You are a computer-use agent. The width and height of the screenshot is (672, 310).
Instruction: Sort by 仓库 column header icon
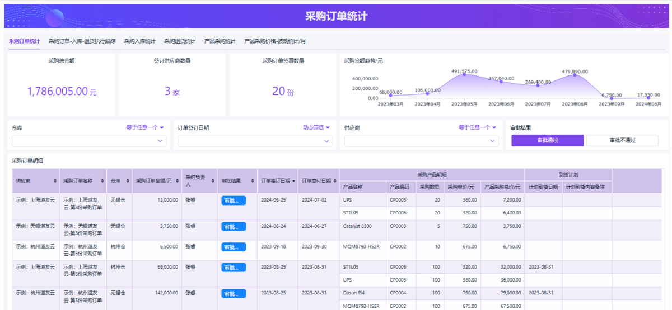(x=127, y=181)
